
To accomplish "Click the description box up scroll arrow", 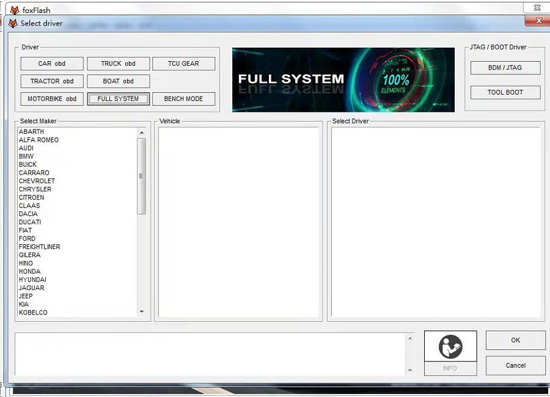I will (410, 338).
